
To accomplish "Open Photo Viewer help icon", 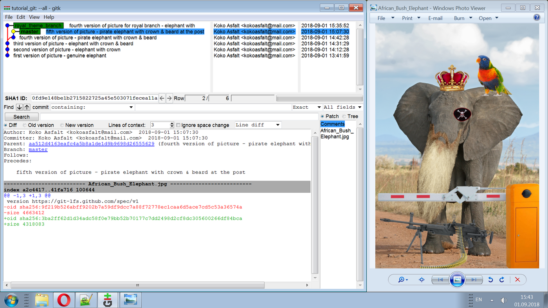I will 537,18.
